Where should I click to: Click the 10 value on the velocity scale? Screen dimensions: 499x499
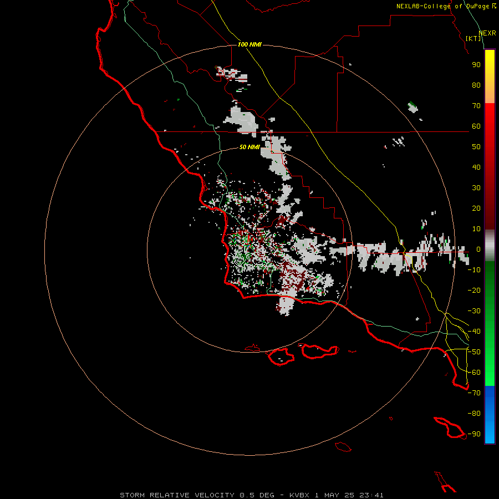[476, 229]
